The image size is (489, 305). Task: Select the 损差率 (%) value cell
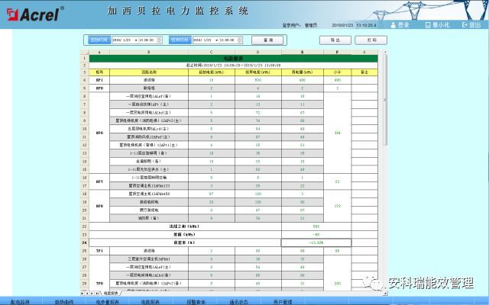click(316, 242)
